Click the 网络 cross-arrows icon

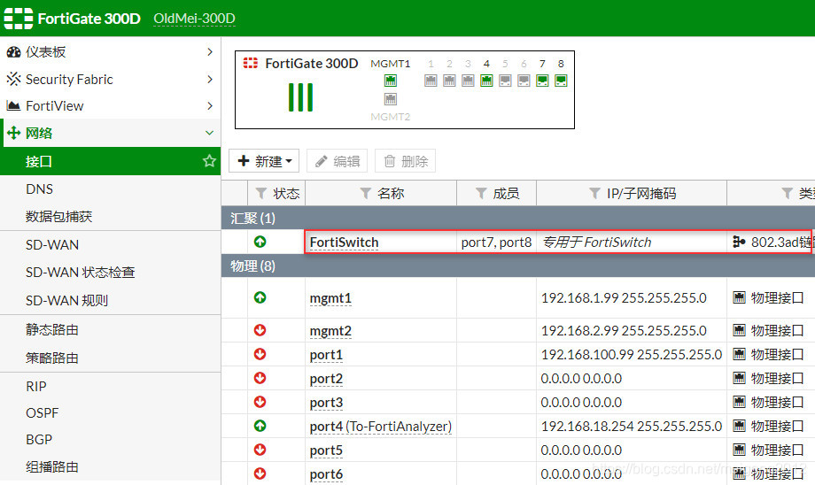(13, 133)
